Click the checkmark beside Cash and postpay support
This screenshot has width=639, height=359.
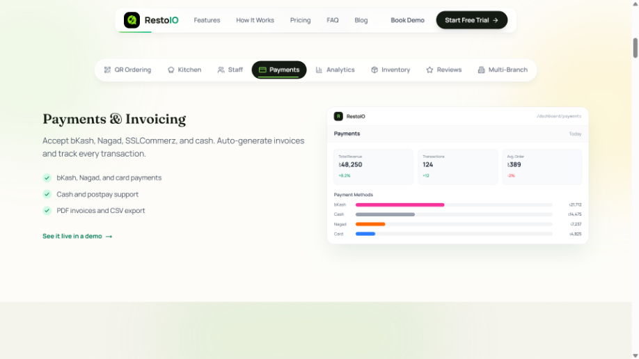pos(47,194)
